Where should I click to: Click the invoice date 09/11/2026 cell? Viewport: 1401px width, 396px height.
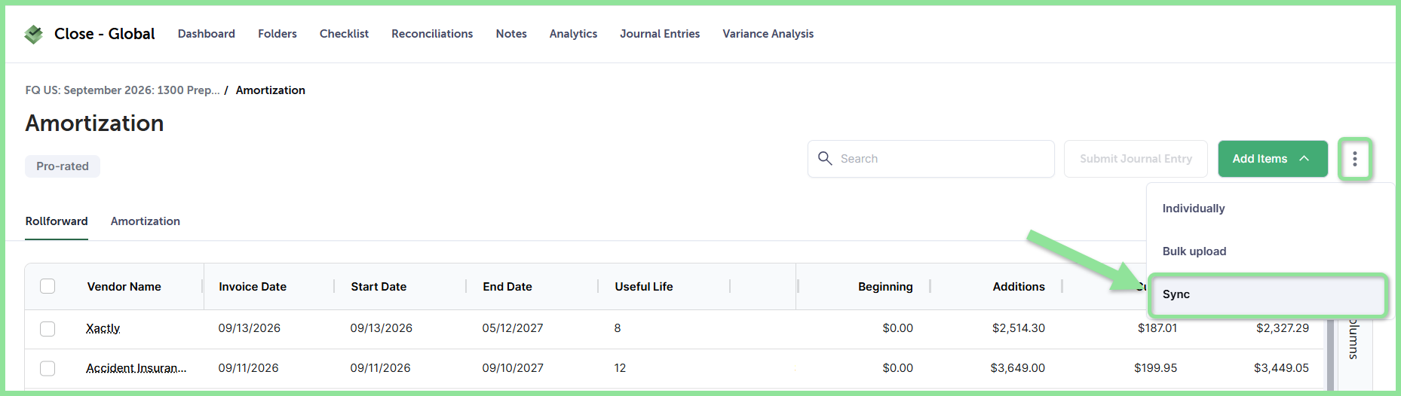tap(249, 368)
